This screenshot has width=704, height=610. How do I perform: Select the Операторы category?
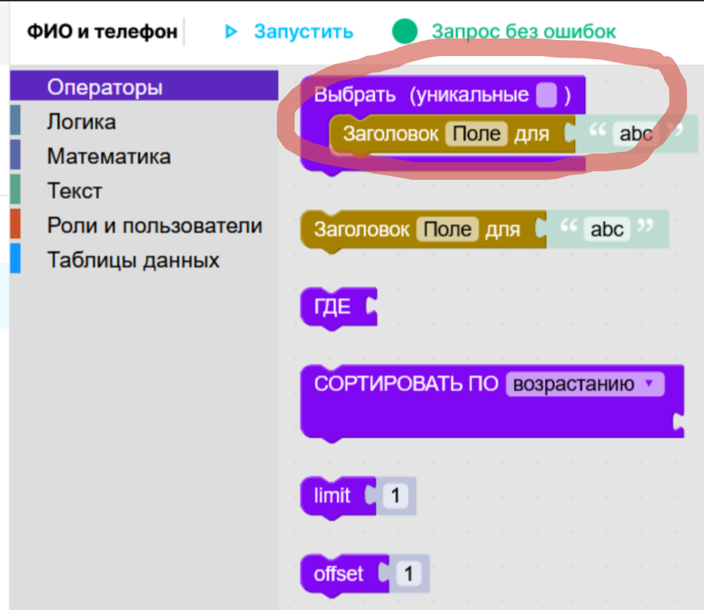(x=104, y=88)
